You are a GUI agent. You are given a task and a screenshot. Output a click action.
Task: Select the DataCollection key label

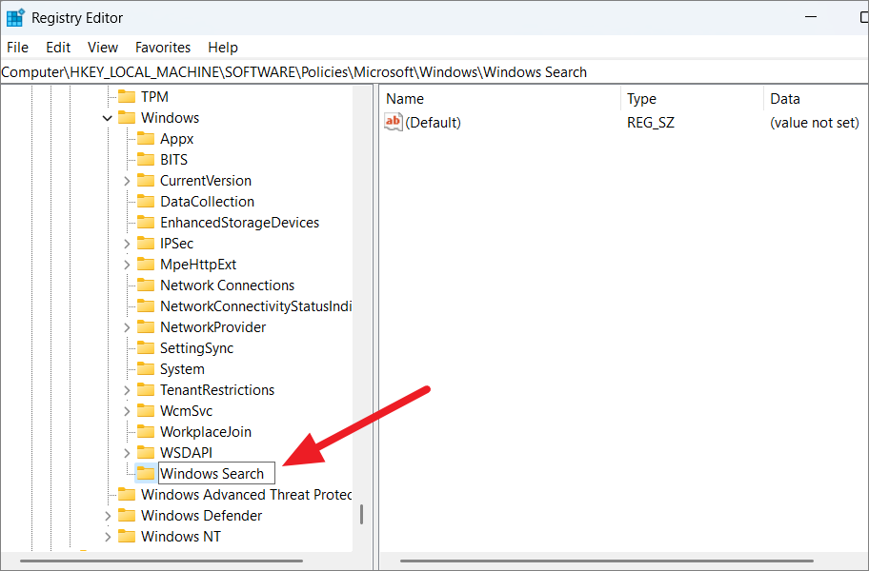(x=208, y=202)
